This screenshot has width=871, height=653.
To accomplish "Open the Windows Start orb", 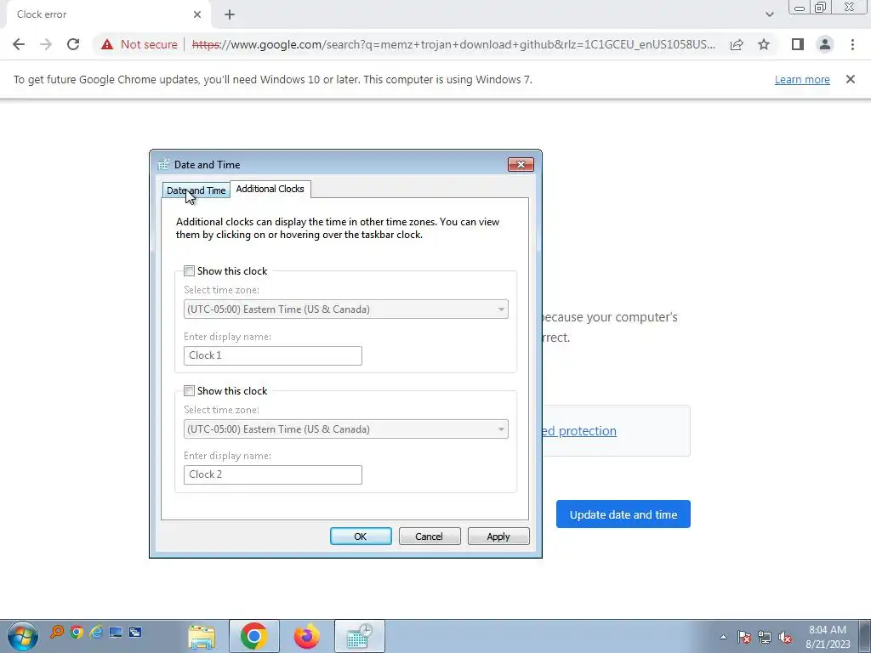I will [23, 636].
